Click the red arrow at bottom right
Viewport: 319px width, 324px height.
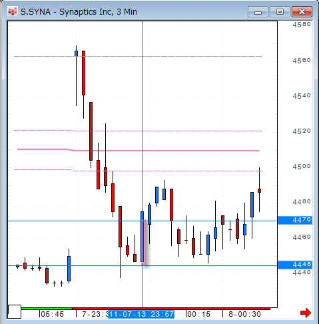[x=306, y=313]
